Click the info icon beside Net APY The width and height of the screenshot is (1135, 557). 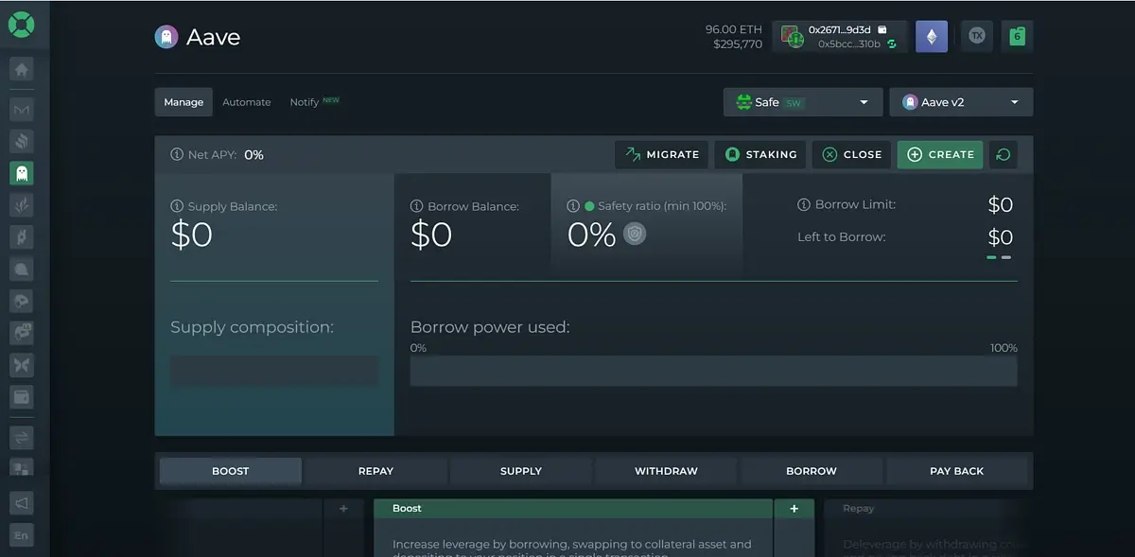177,154
